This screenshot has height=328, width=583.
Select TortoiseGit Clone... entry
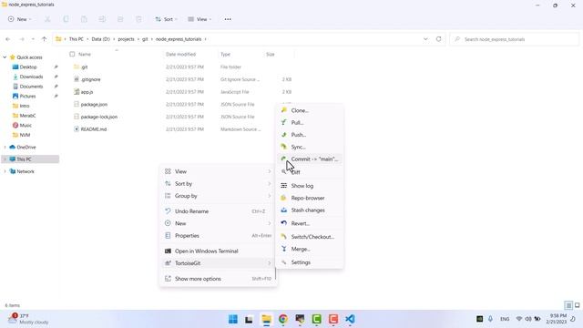(310, 110)
